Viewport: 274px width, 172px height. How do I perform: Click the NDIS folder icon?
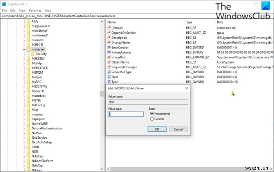point(29,152)
